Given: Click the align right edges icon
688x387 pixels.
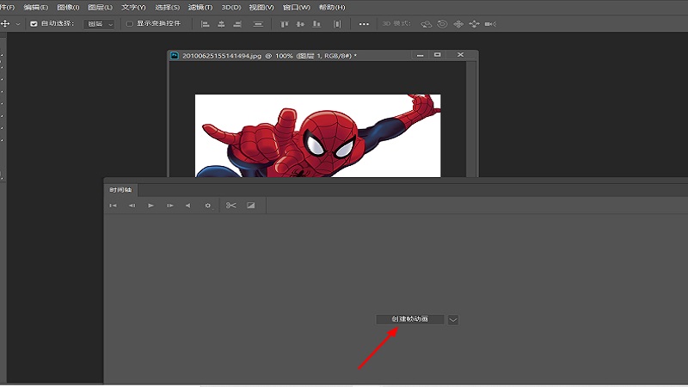Looking at the screenshot, I should (x=237, y=24).
